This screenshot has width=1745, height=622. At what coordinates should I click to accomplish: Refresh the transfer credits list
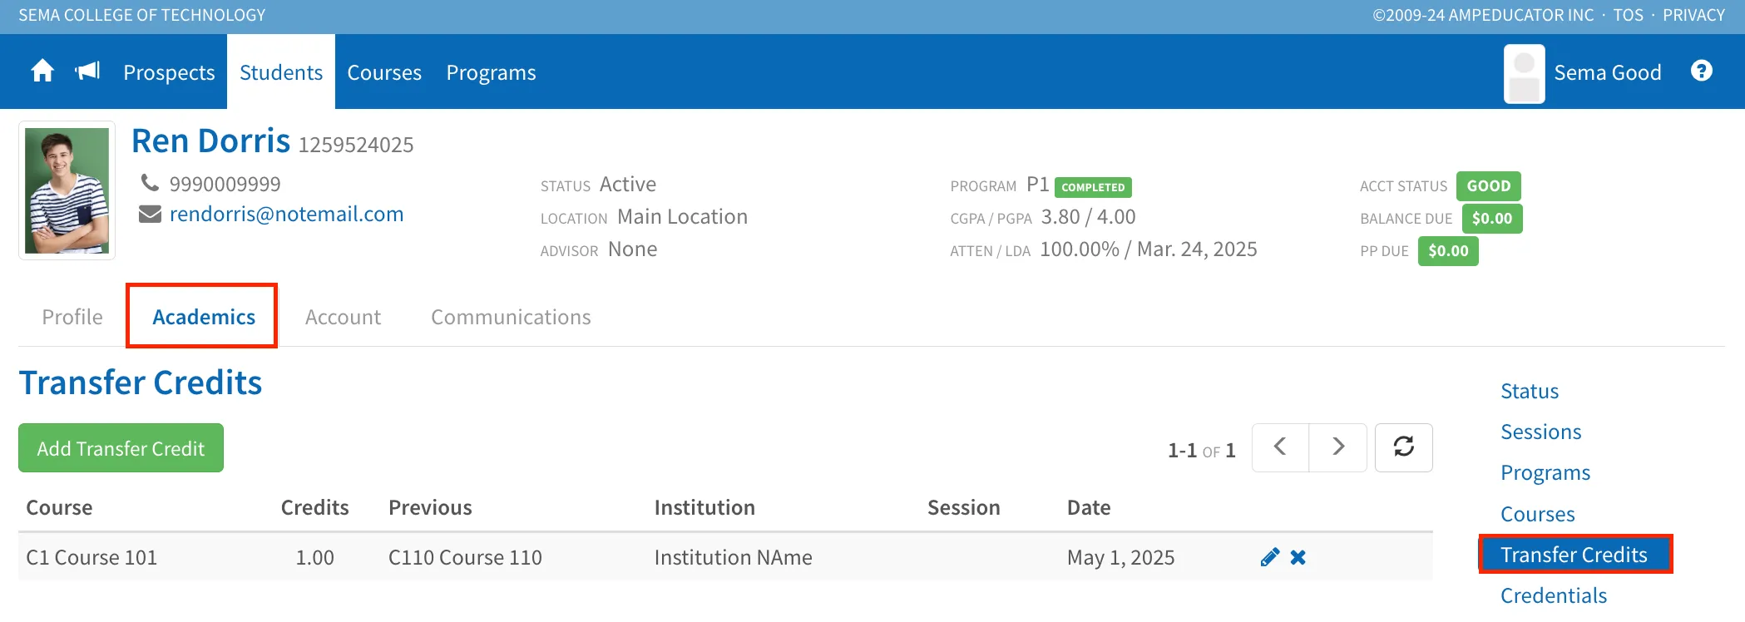pos(1404,447)
